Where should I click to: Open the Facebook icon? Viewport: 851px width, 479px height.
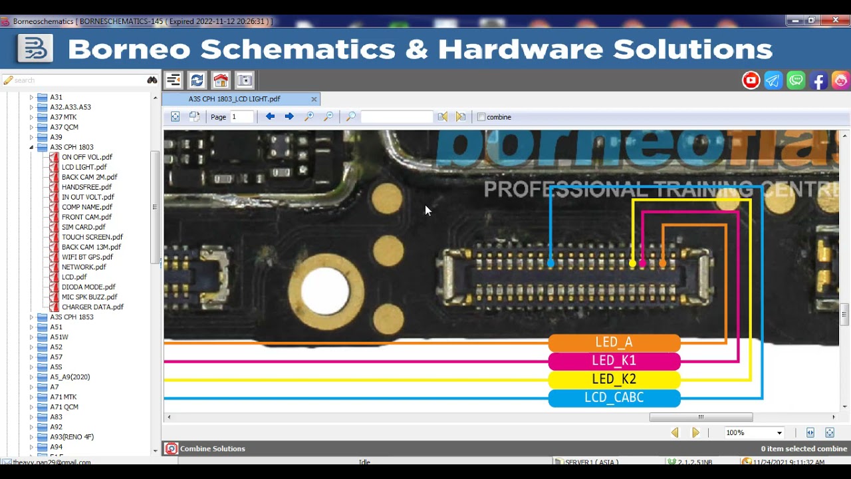click(x=819, y=80)
